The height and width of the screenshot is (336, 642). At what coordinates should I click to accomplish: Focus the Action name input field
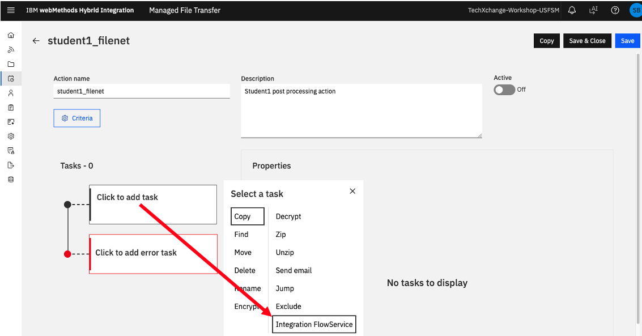coord(142,91)
